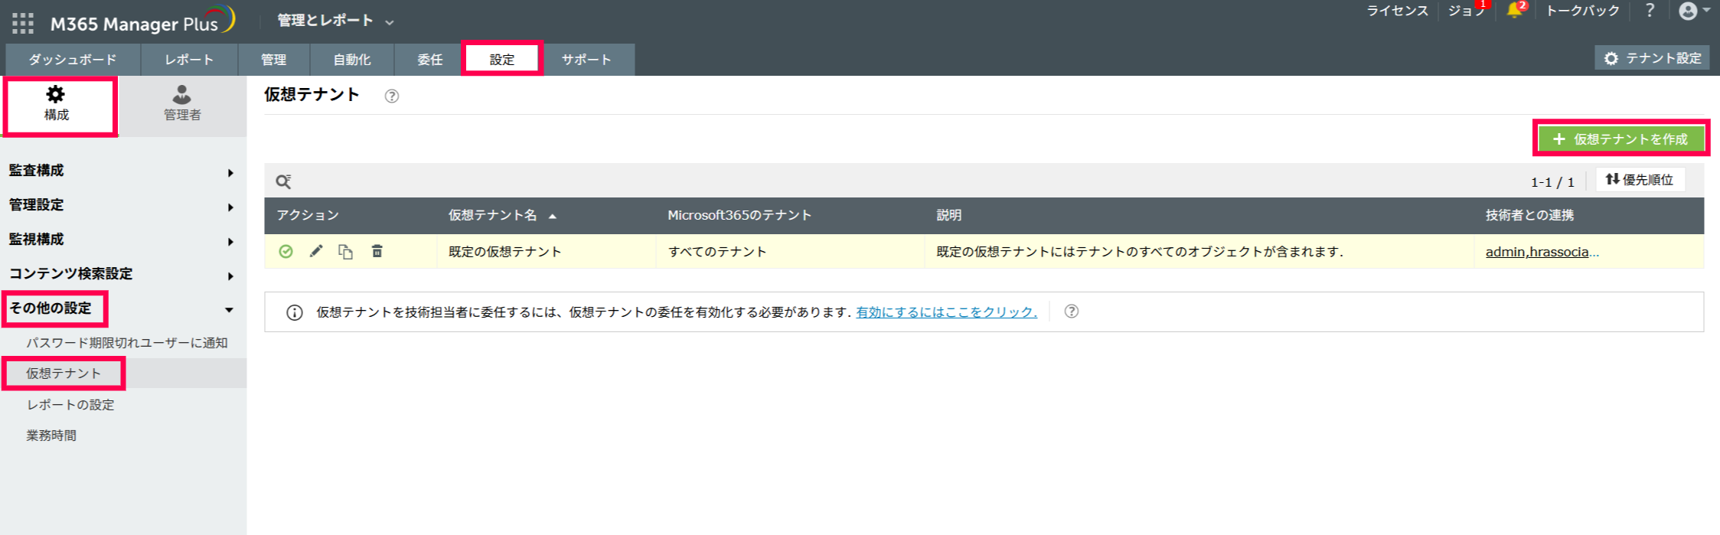Open パスワード期限切れユーザーに通知 item
Image resolution: width=1720 pixels, height=535 pixels.
click(127, 343)
